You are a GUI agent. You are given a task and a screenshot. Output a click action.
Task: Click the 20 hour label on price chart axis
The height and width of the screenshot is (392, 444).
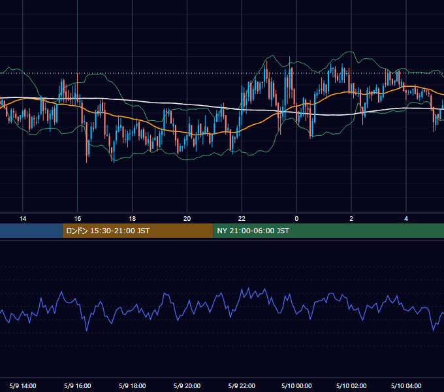click(x=187, y=219)
